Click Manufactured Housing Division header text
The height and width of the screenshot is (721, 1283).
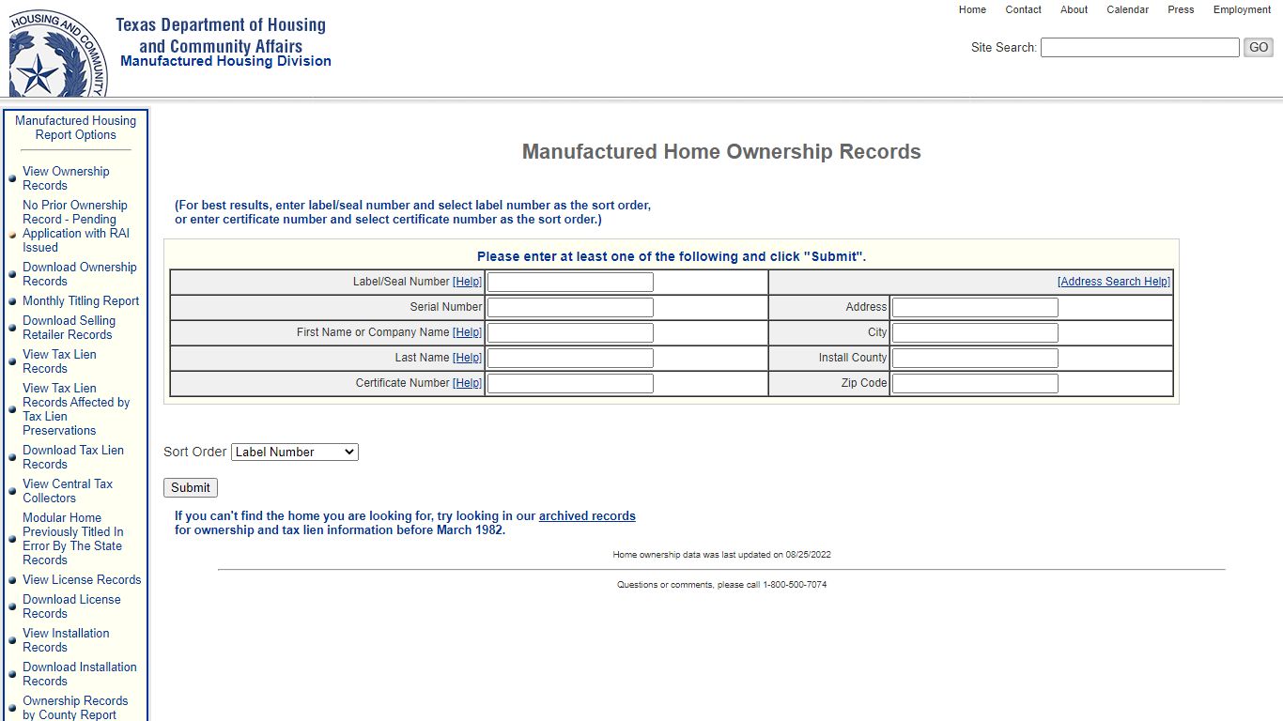[225, 61]
